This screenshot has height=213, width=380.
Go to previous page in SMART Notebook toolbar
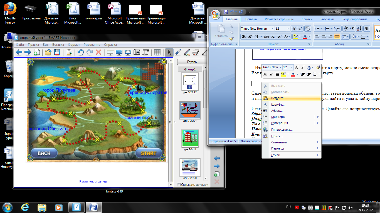point(19,52)
